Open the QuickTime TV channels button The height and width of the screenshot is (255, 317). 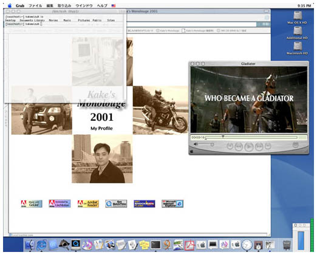point(296,144)
